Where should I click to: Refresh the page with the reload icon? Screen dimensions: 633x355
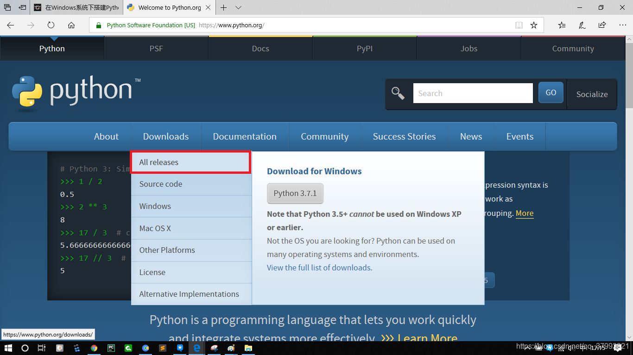(x=51, y=25)
